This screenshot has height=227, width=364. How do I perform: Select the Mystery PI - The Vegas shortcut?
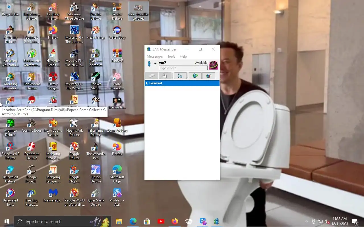(x=74, y=81)
